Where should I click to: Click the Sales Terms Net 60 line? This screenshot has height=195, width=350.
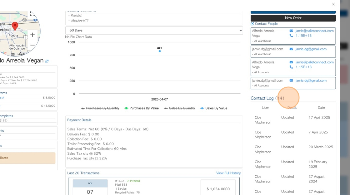coord(108,129)
